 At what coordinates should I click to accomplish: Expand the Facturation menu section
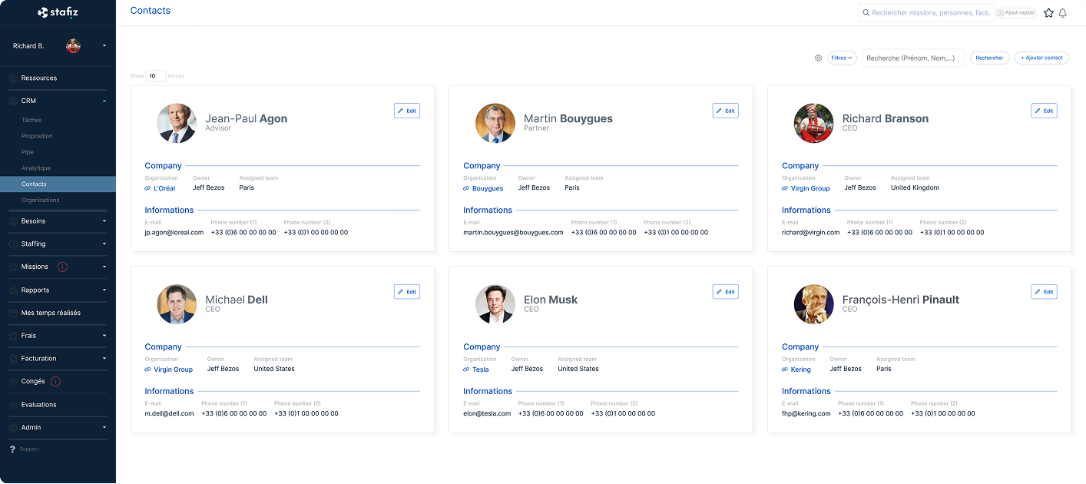point(104,359)
